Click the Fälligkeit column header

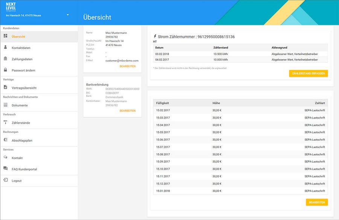coord(163,103)
